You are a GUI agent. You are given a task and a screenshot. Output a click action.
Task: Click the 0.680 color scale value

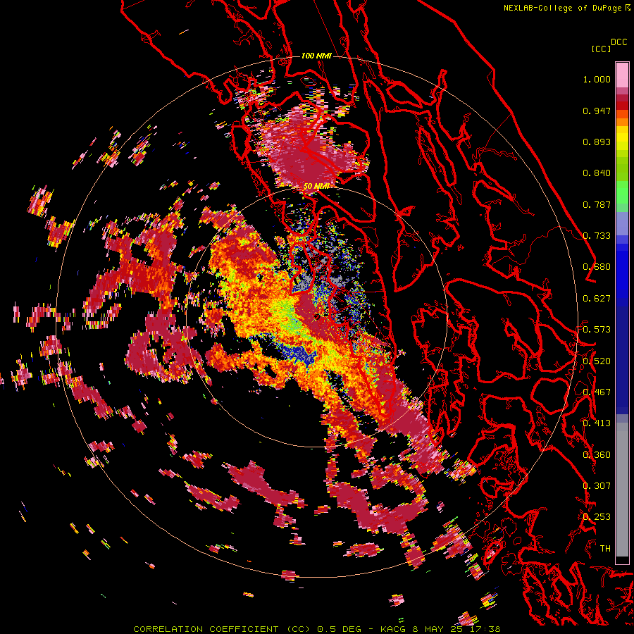pos(597,267)
